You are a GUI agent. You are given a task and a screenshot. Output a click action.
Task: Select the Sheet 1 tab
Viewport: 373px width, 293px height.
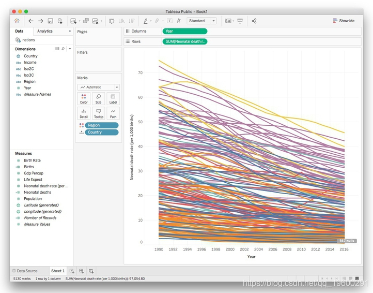coord(58,271)
